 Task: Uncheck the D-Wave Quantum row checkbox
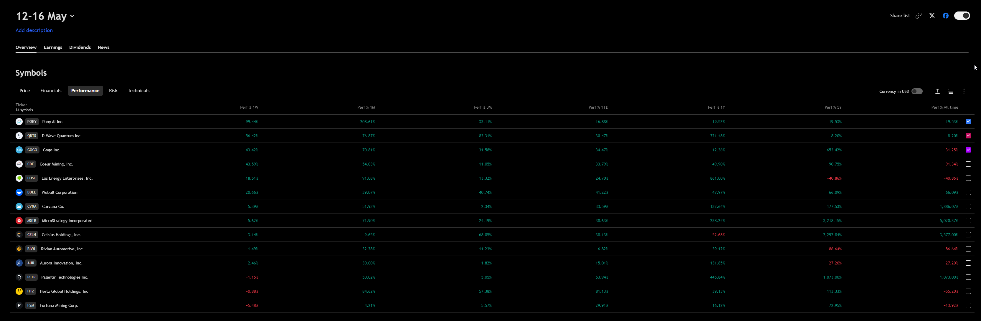[x=968, y=136]
